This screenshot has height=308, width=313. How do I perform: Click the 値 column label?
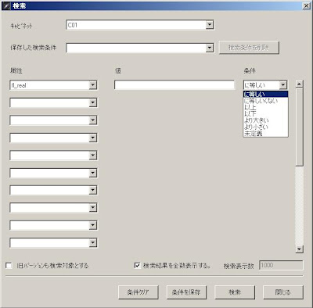coord(118,70)
